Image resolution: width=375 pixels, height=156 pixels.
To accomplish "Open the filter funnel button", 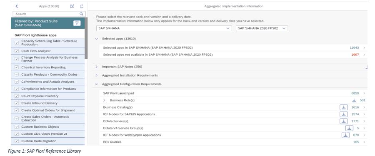I will click(x=77, y=23).
